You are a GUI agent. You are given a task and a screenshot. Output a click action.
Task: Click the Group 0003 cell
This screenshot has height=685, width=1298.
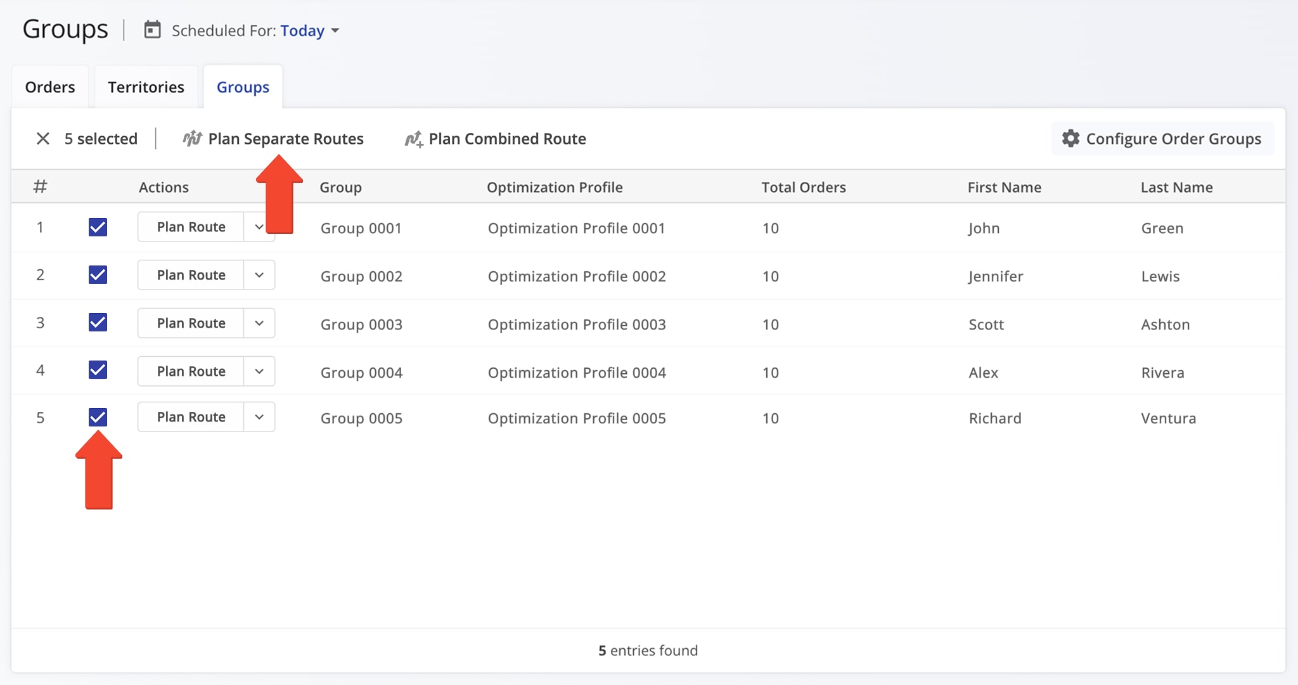361,324
